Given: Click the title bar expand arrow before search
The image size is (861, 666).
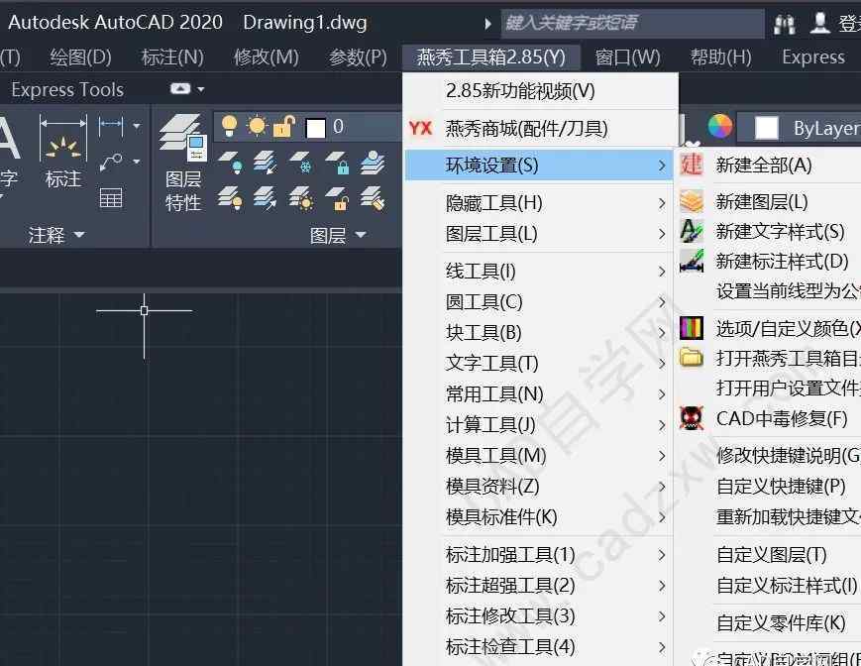Looking at the screenshot, I should (487, 24).
